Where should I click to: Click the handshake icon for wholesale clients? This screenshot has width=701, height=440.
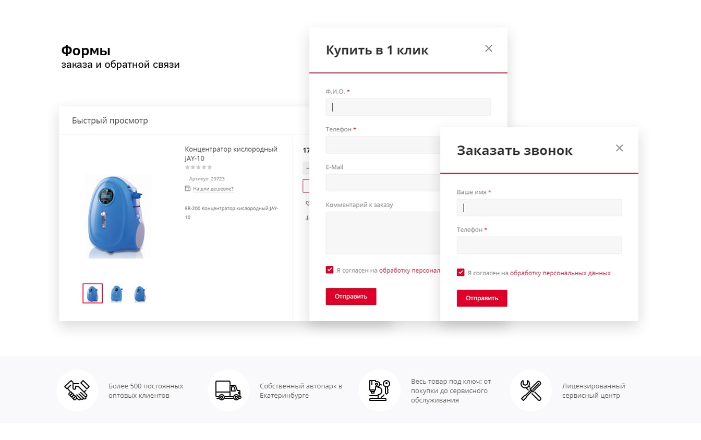[x=77, y=390]
